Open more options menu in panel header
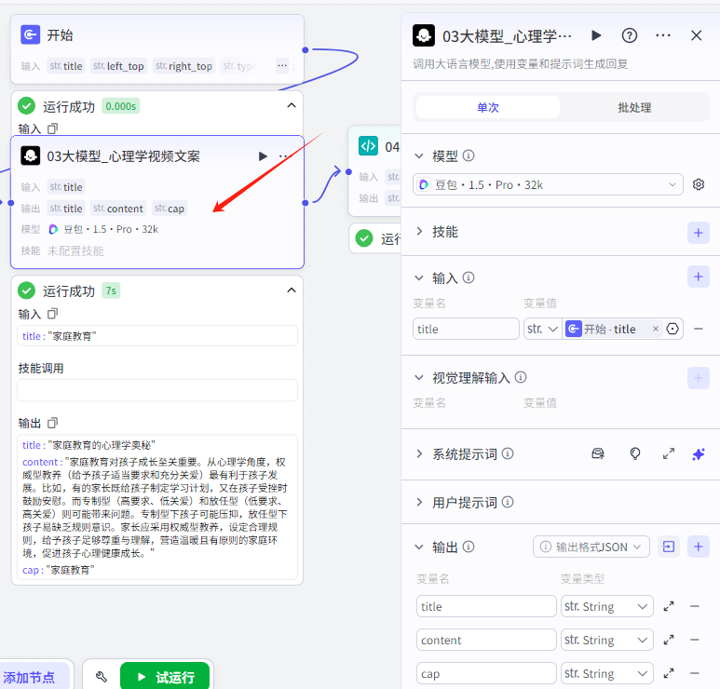 point(662,35)
